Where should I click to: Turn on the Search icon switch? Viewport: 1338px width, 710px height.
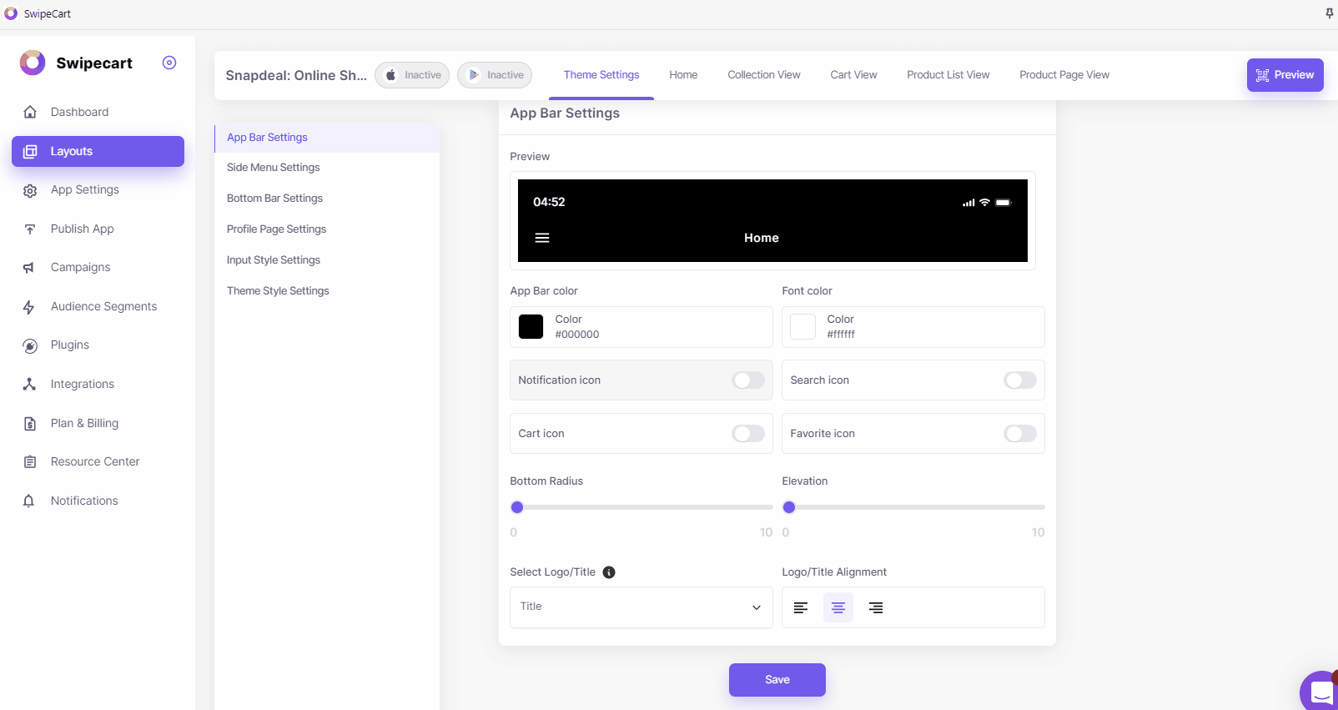pos(1020,380)
